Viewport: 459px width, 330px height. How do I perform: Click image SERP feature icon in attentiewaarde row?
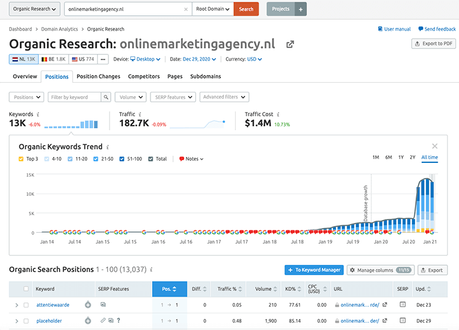(x=103, y=304)
